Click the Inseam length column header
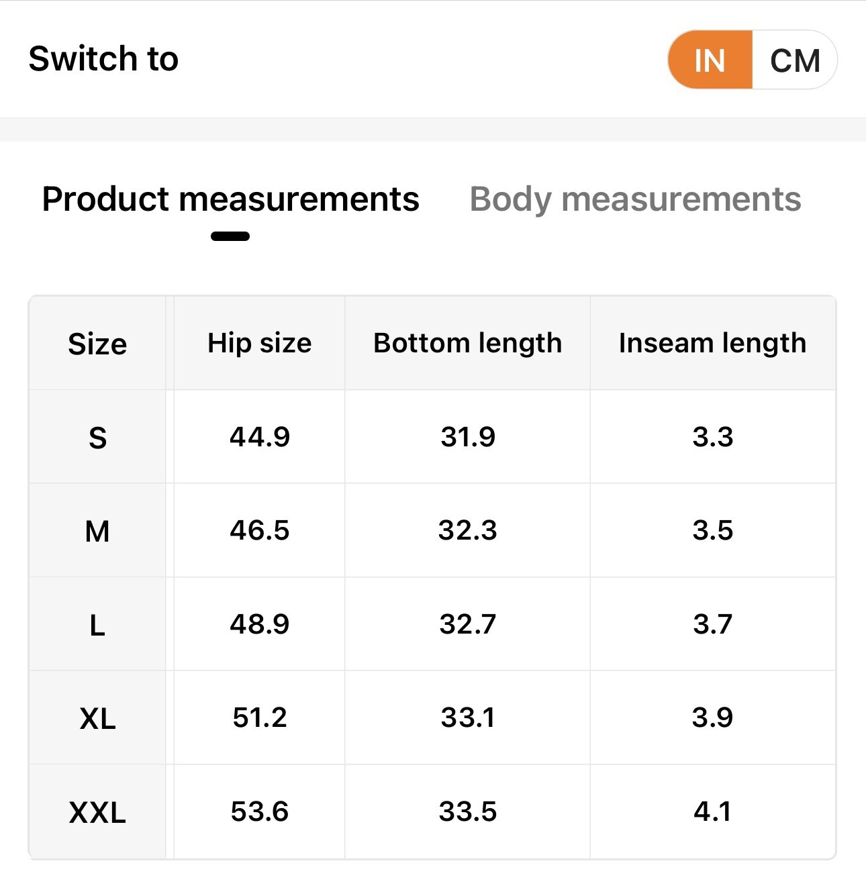866x890 pixels. tap(712, 344)
